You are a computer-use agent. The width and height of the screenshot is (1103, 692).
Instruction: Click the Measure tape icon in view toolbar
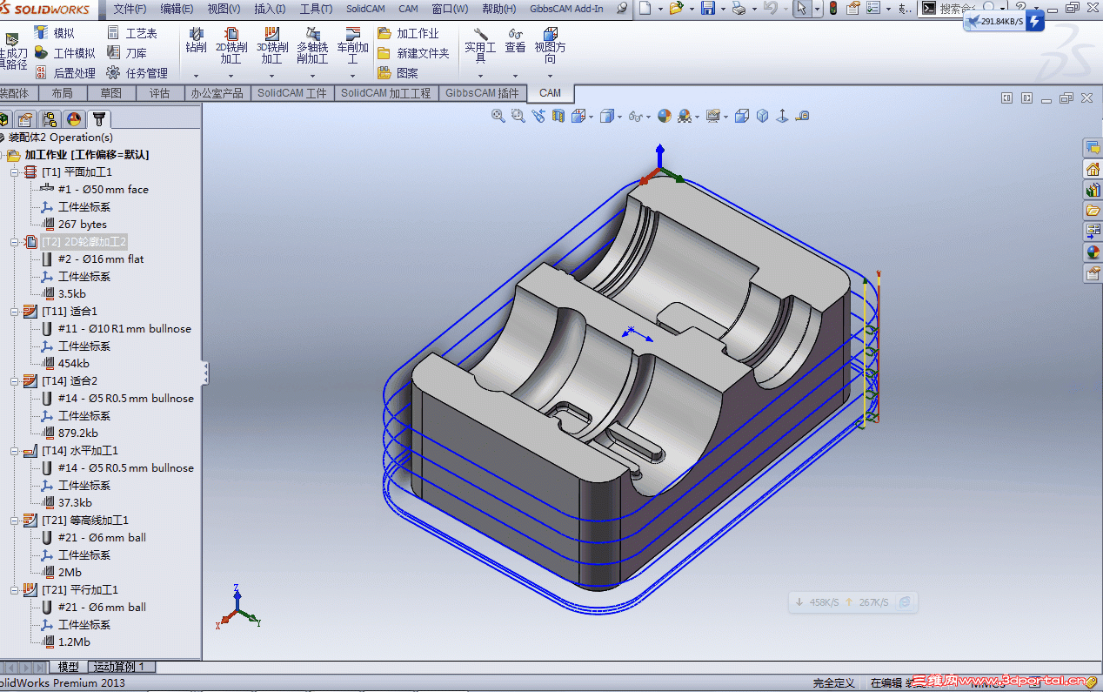click(802, 116)
